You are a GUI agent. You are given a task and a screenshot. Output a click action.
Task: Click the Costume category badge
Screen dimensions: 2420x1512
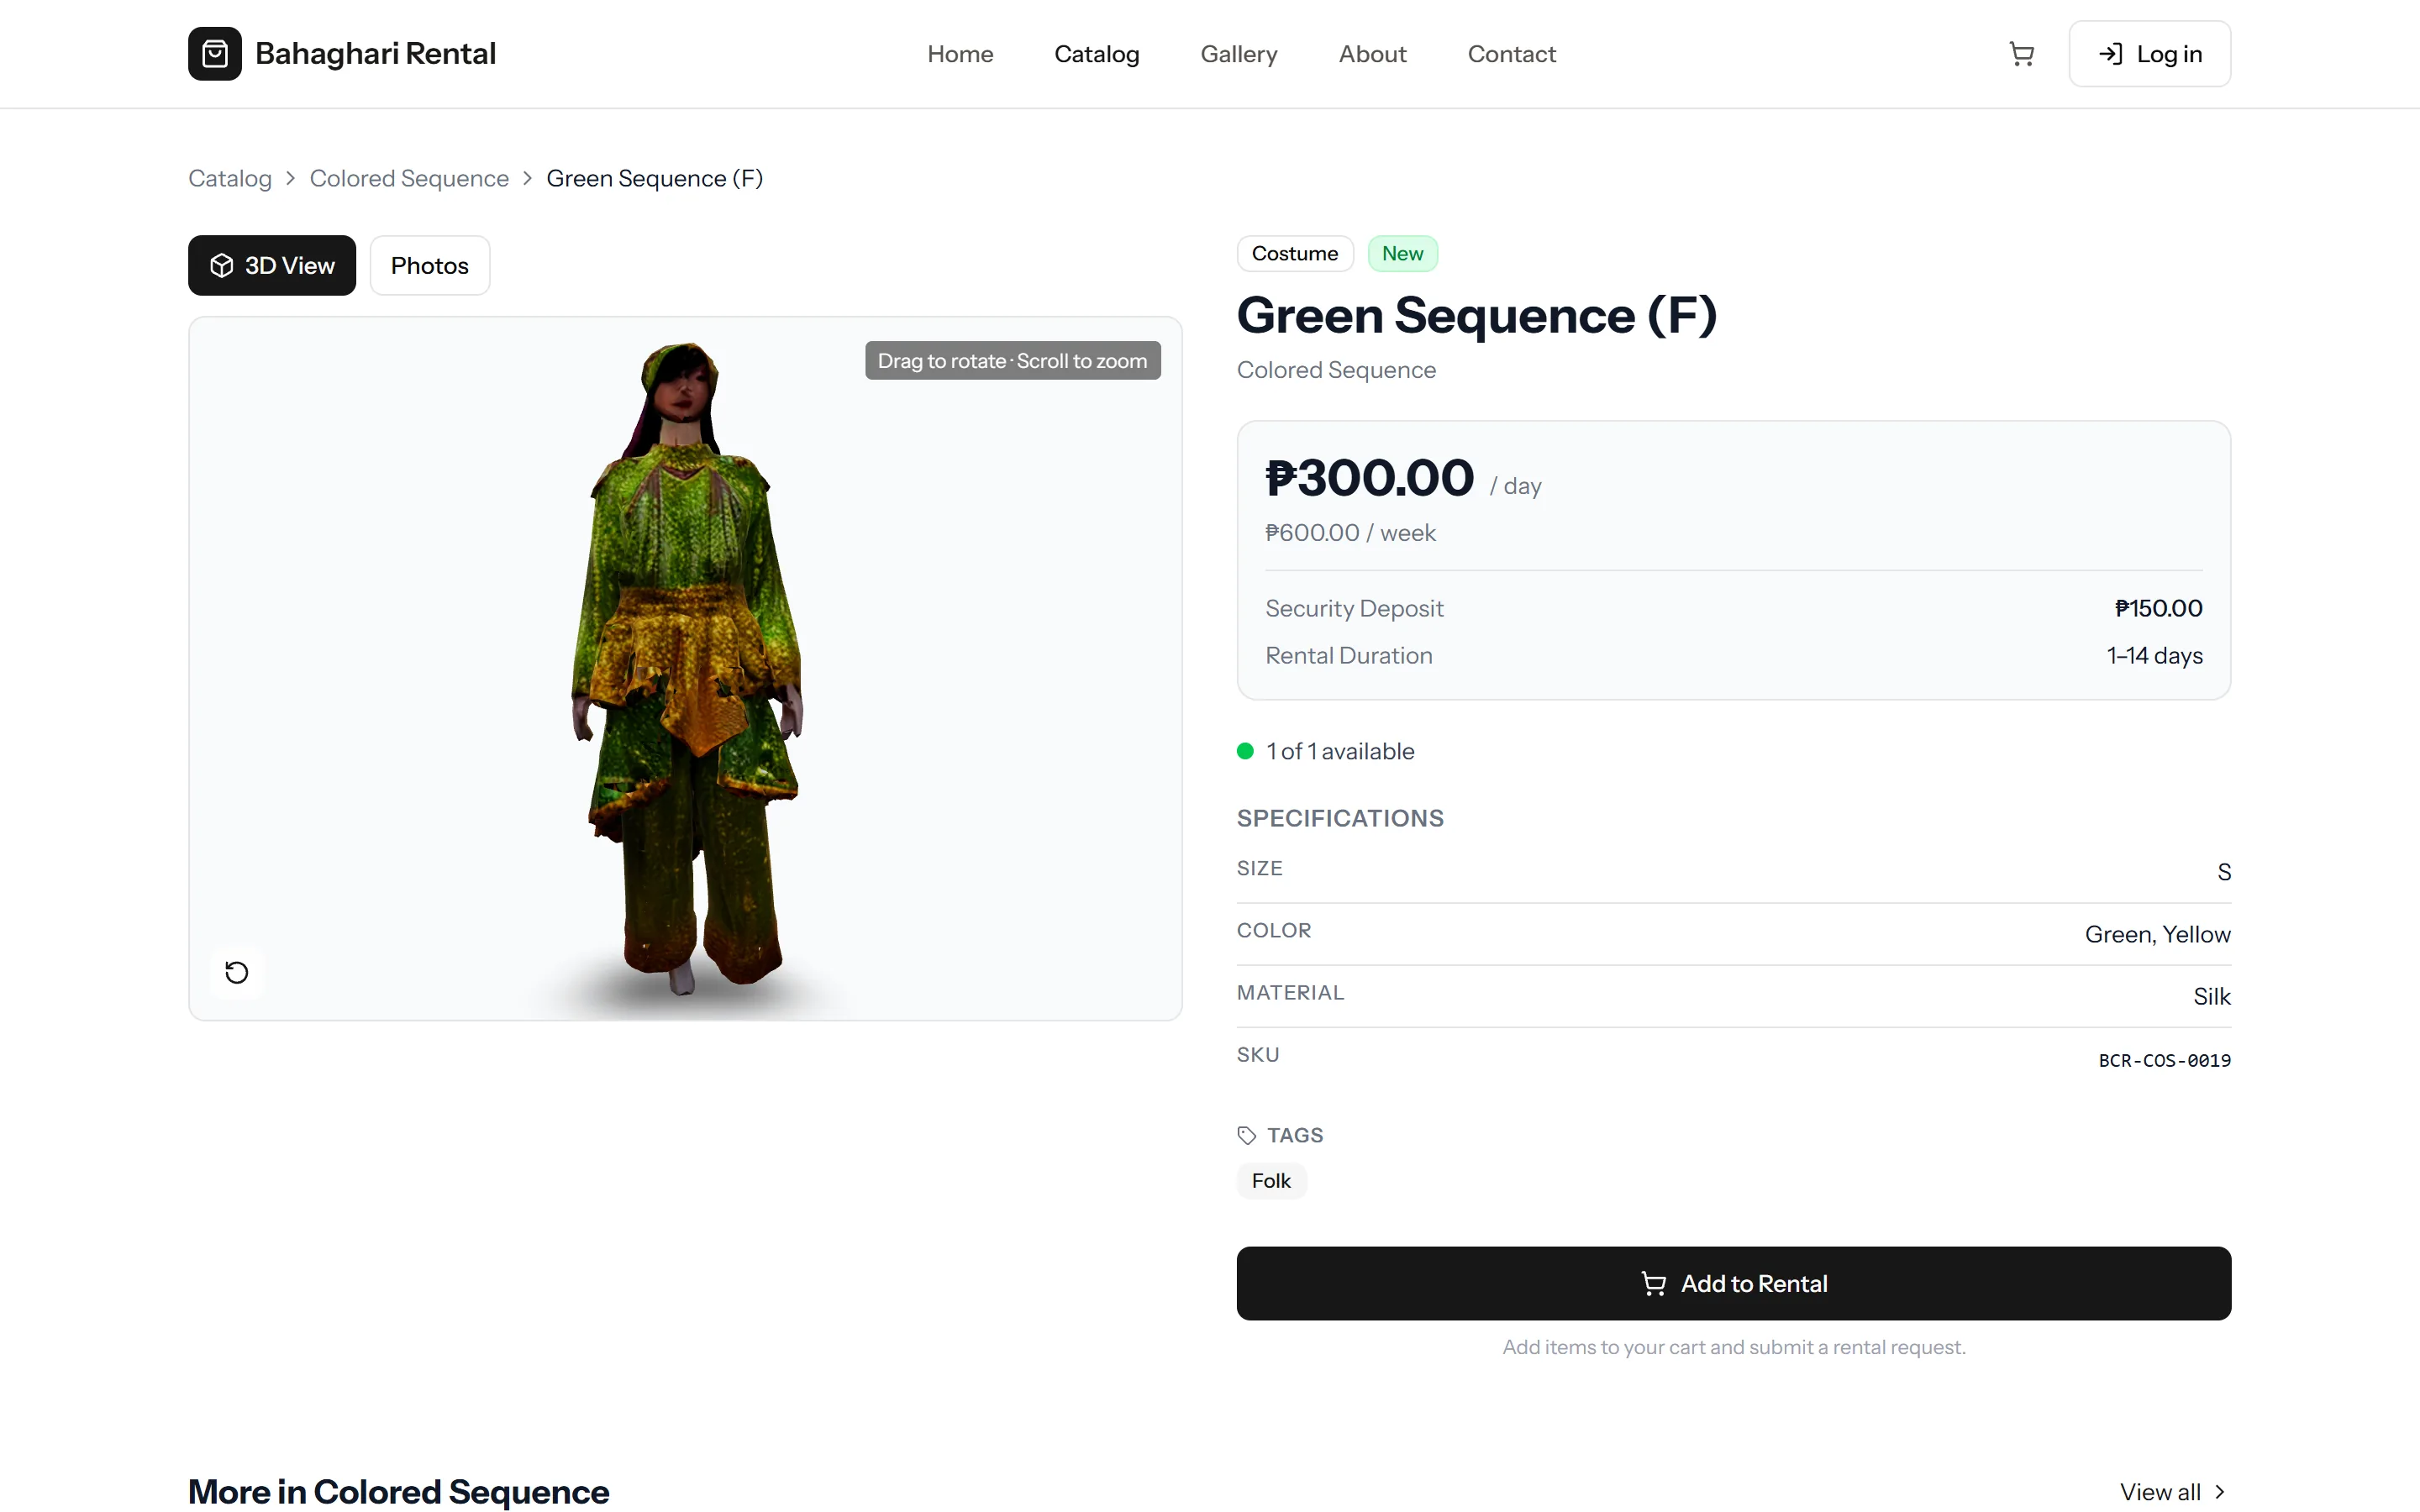1294,253
